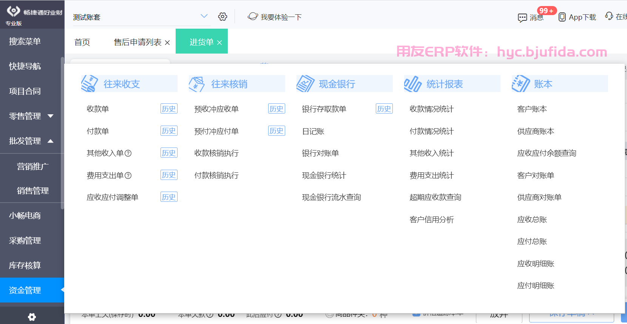627x324 pixels.
Task: Click the 我要体验一下 link
Action: pos(281,17)
